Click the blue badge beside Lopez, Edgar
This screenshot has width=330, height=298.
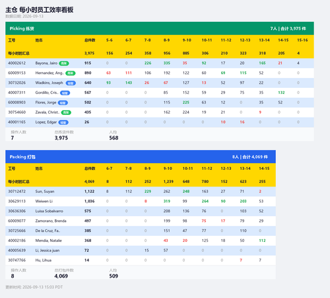pyautogui.click(x=63, y=122)
